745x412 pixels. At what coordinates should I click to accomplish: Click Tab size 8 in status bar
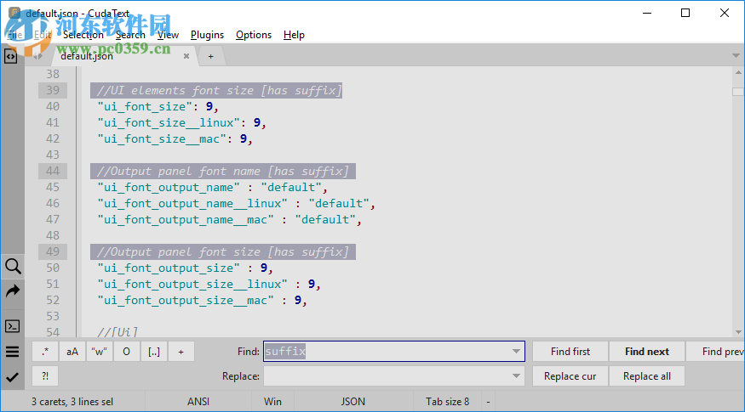click(447, 402)
